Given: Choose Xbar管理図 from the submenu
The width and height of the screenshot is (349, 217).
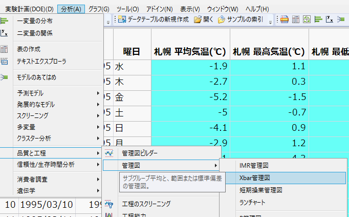Looking at the screenshot, I should (x=255, y=178).
